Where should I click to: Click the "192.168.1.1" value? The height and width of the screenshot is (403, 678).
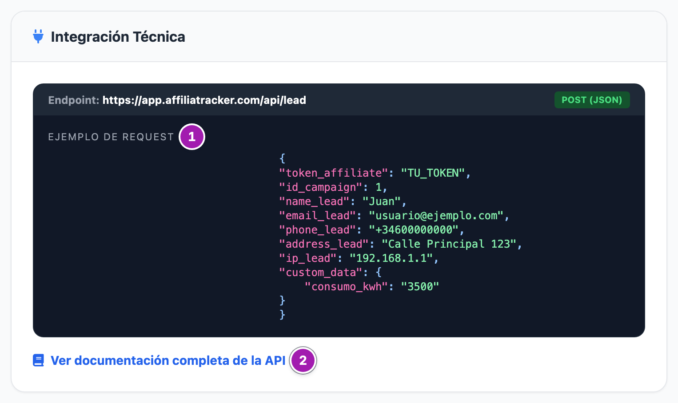point(391,258)
